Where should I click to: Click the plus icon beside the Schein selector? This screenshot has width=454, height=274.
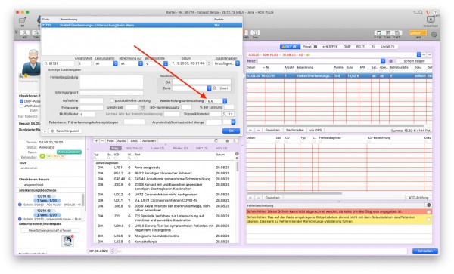[x=424, y=54]
